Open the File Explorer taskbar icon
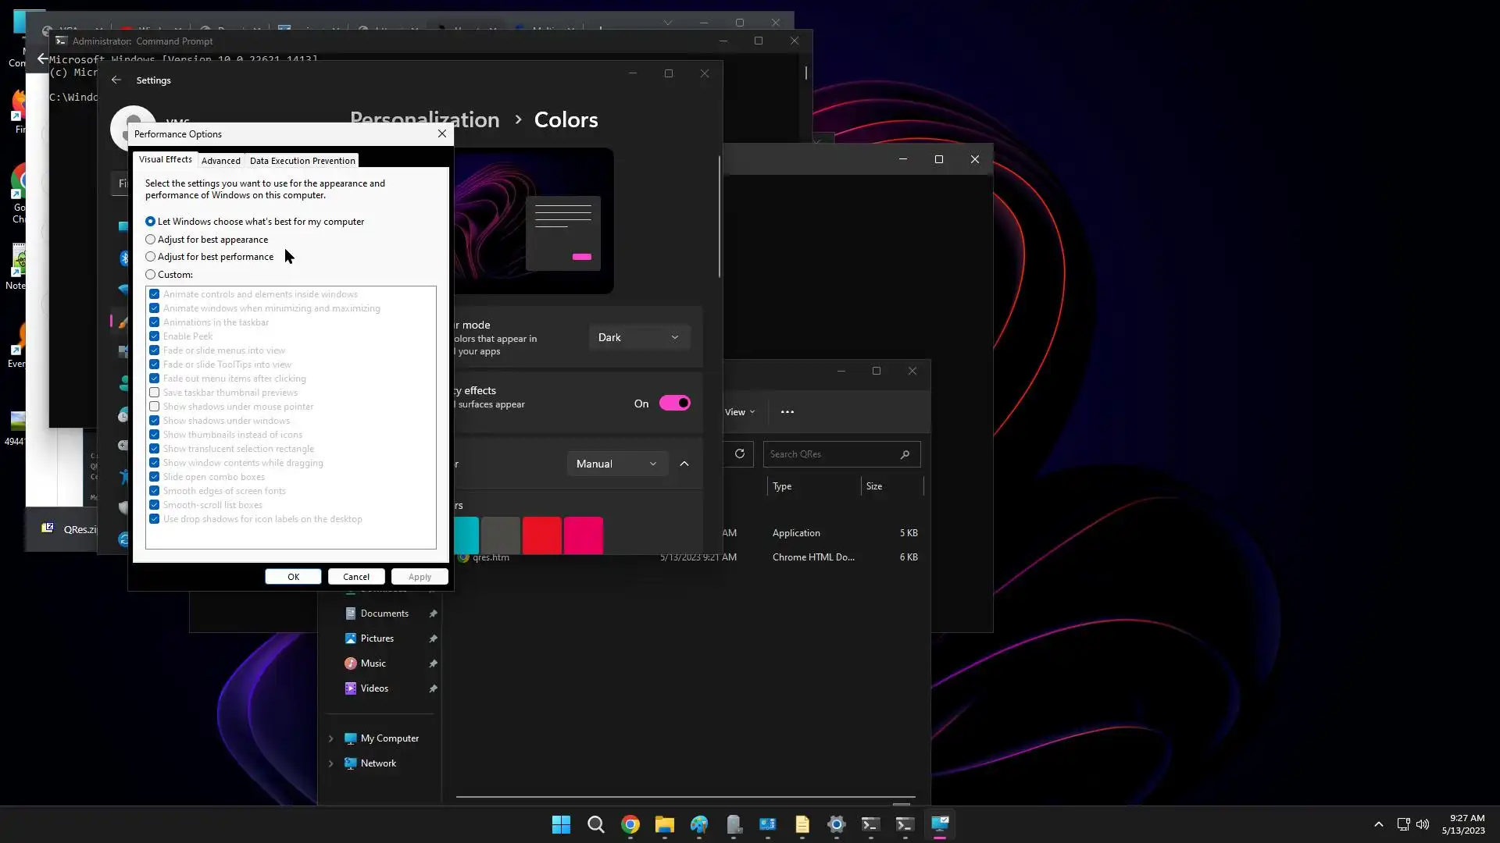The image size is (1500, 843). pyautogui.click(x=664, y=824)
